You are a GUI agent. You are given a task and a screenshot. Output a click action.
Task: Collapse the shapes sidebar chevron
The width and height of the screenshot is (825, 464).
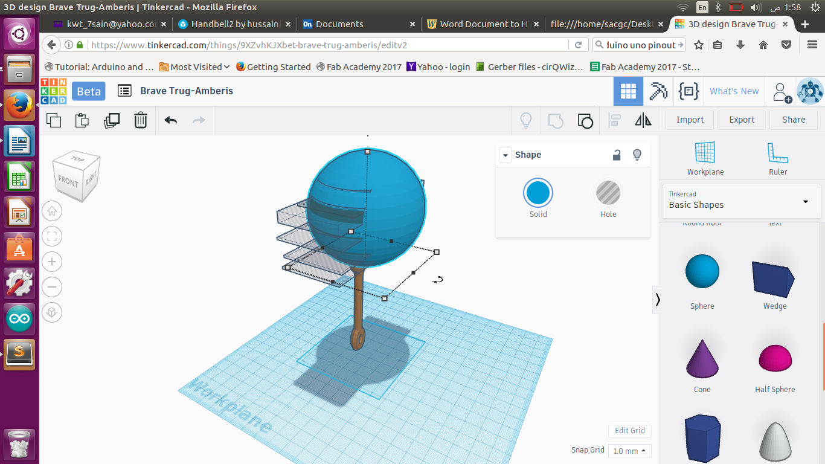click(658, 300)
